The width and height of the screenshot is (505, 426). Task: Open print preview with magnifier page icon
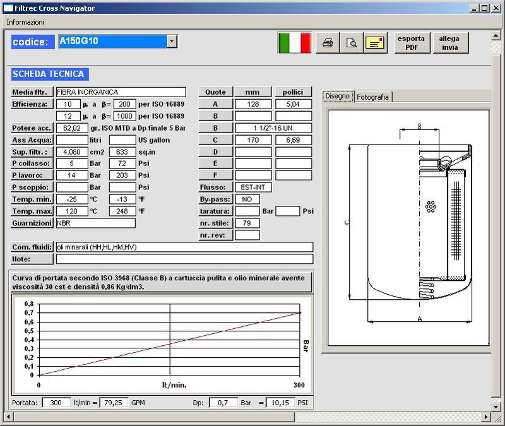[352, 43]
